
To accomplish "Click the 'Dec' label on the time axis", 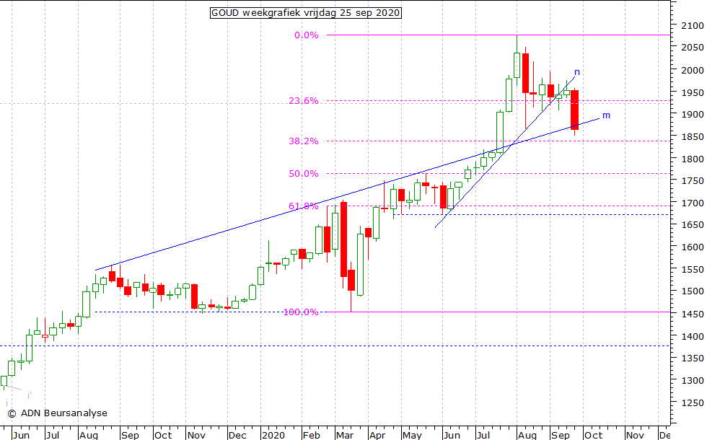I will tap(237, 435).
